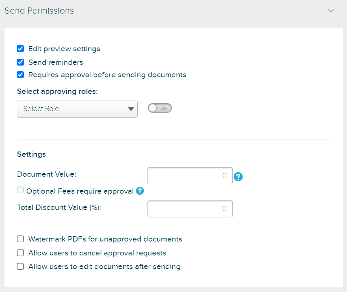347x292 pixels.
Task: Check Allow users to cancel approval requests
Action: 20,253
